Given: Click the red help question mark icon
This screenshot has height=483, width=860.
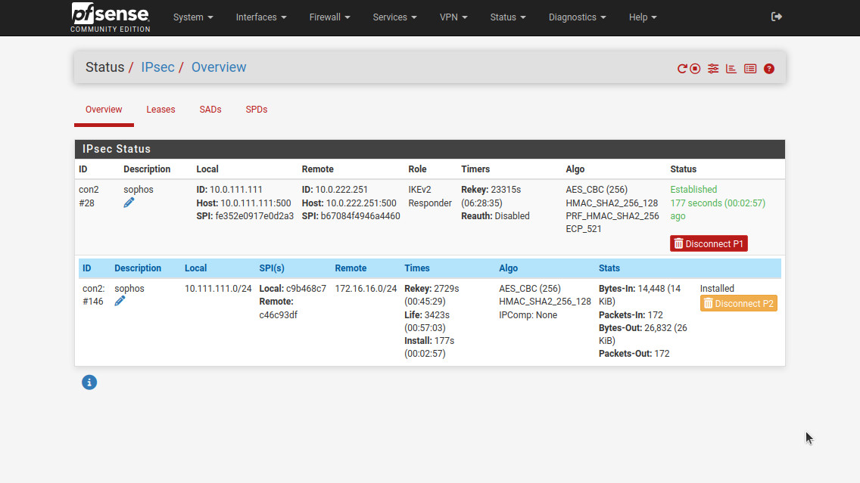Looking at the screenshot, I should [x=769, y=69].
